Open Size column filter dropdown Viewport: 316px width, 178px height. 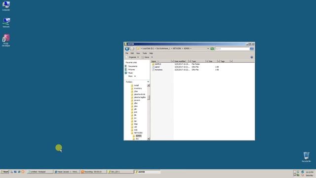point(218,61)
